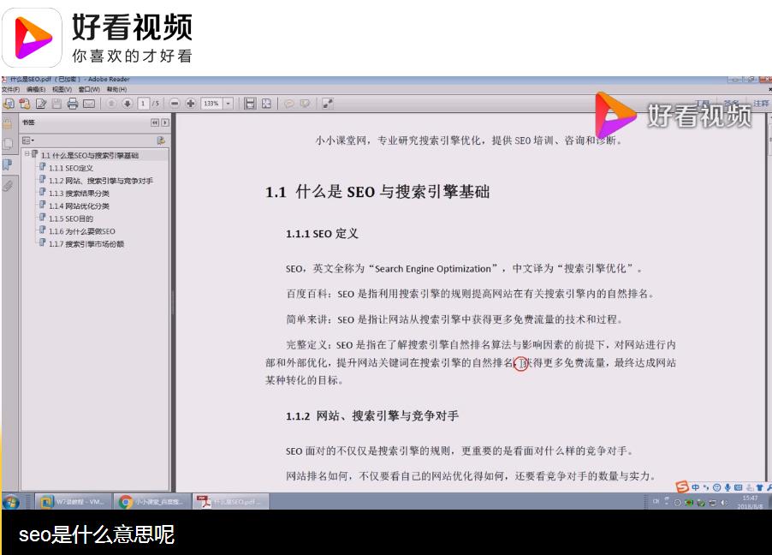Collapse bookmark 1.1 什么是SEO与搜索引擎基础

coord(28,154)
